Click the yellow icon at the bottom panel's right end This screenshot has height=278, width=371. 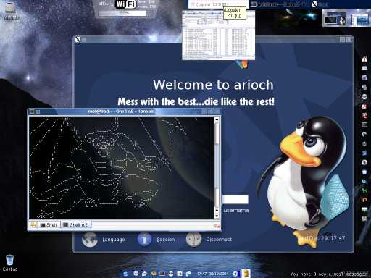(246, 274)
